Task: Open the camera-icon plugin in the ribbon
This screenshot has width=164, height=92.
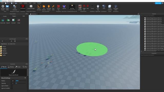Action: [x=31, y=7]
